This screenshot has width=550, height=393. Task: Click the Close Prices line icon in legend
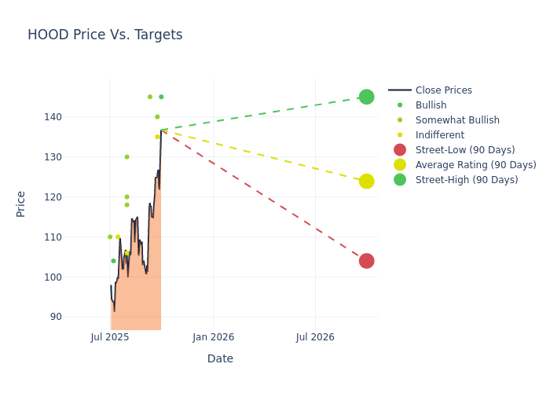400,90
